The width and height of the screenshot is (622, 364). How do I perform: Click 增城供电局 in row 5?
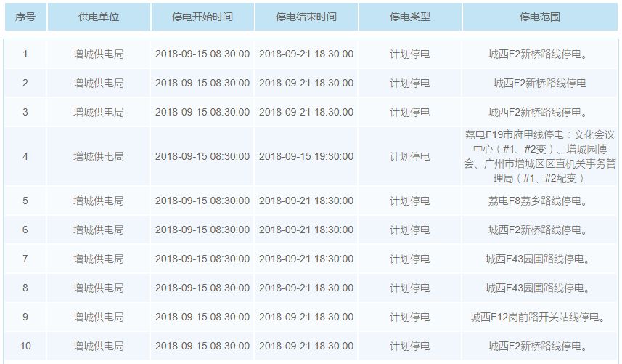[99, 201]
